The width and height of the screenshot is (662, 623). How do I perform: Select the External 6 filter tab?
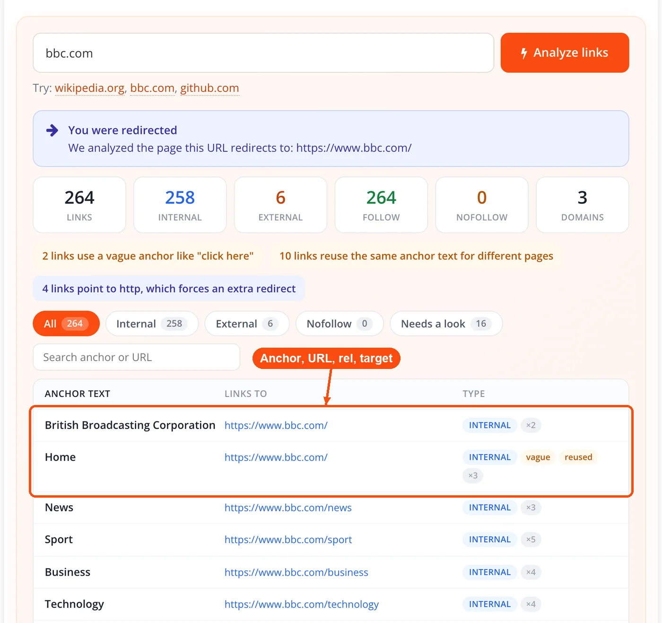click(x=247, y=324)
